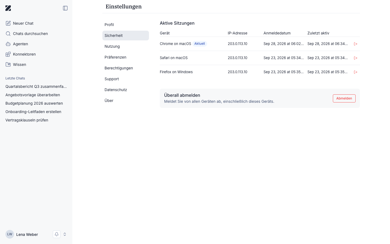Sign out the Chrome on macOS session
The image size is (390, 244).
(356, 44)
